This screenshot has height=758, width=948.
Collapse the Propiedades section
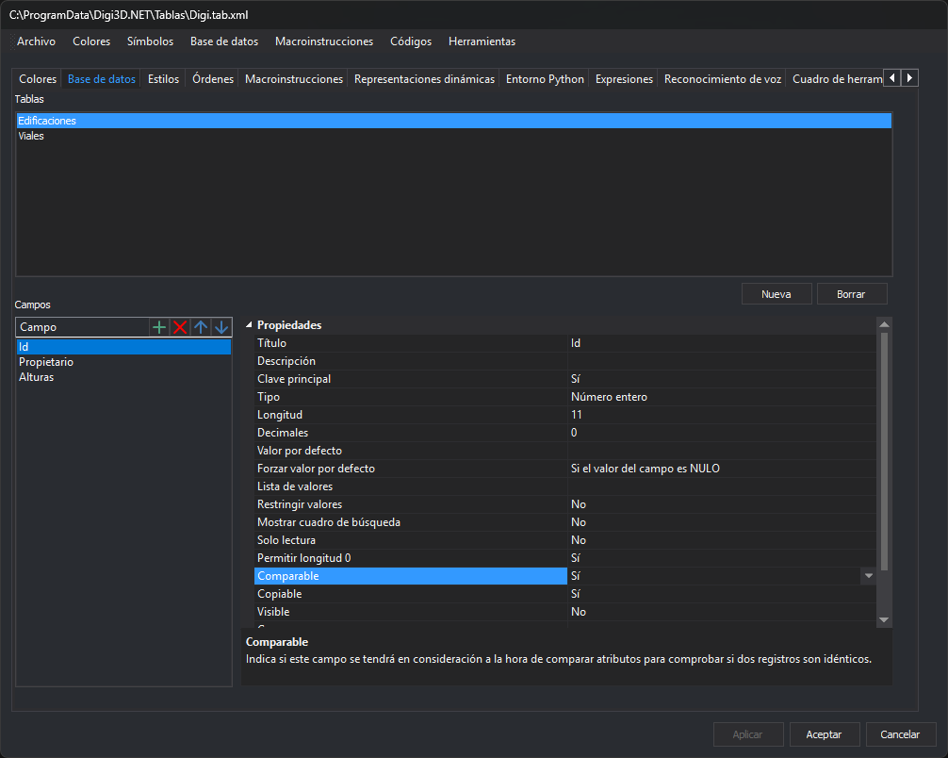(249, 325)
